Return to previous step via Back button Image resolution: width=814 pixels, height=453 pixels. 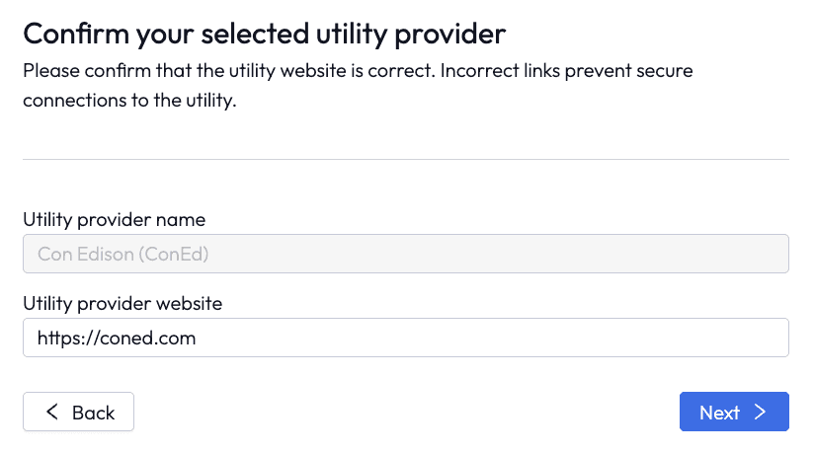[x=78, y=412]
